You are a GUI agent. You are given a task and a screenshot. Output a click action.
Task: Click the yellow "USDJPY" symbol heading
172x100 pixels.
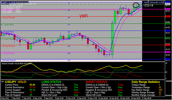coord(11,82)
